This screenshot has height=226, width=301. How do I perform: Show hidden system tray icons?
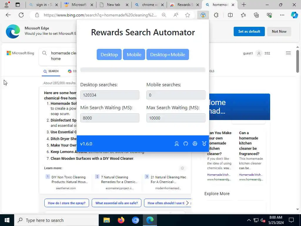(249, 220)
